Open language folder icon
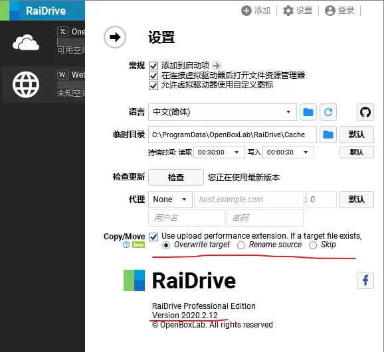The image size is (384, 352). point(308,112)
